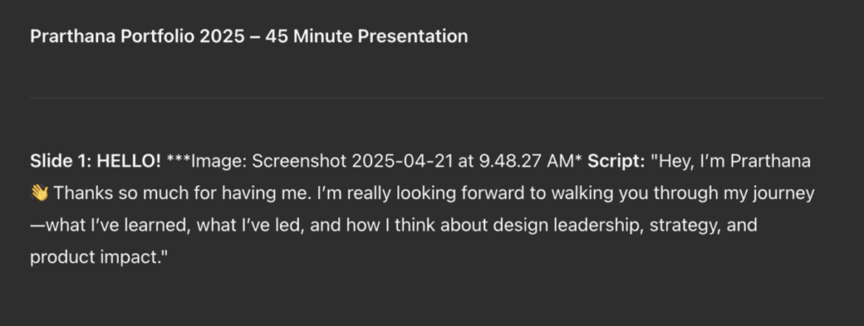
Task: Click the '9.48.27 AM*' timestamp text
Action: pos(531,161)
